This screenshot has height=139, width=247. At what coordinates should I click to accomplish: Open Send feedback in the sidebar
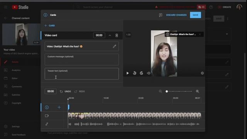[19, 135]
